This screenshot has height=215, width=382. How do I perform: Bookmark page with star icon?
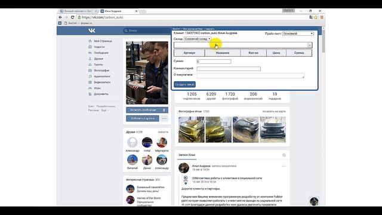[x=316, y=17]
